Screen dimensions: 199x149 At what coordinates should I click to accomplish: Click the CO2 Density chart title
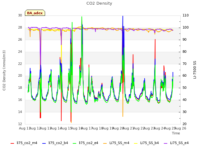(x=99, y=3)
